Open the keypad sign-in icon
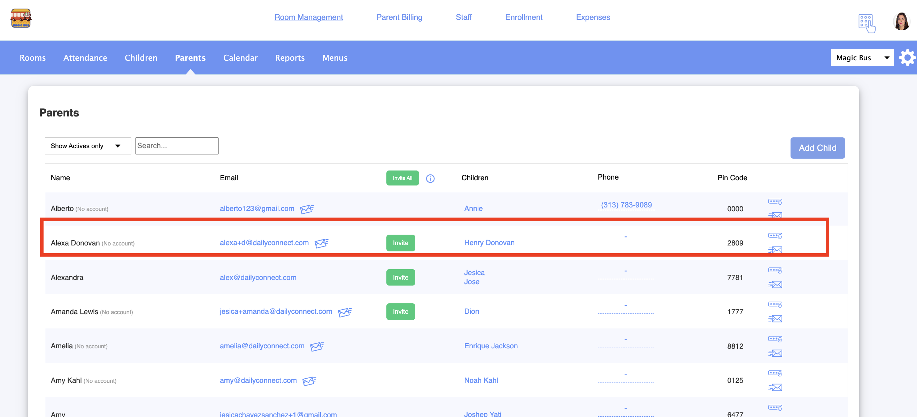Screen dimensions: 917x417 coord(866,23)
